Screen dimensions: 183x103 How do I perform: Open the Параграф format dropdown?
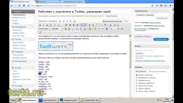click(57, 29)
